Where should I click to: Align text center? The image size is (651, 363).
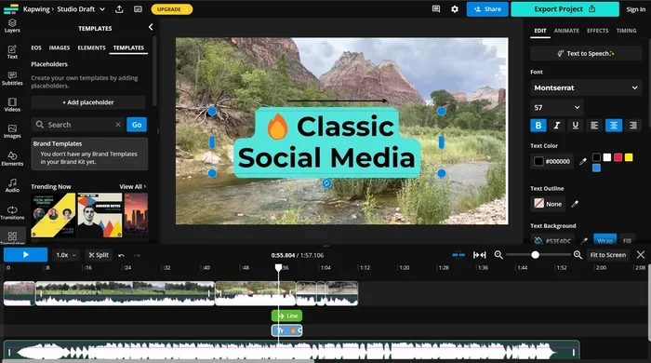614,125
